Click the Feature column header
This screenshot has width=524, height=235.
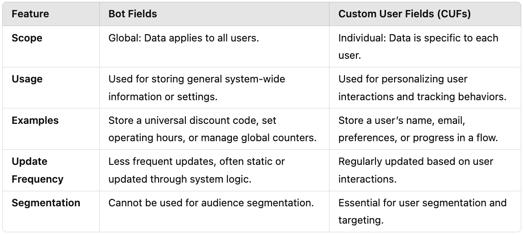pyautogui.click(x=30, y=14)
